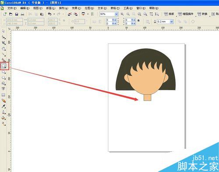Click the ruler origin corner icon
The image size is (219, 172).
pyautogui.click(x=9, y=29)
